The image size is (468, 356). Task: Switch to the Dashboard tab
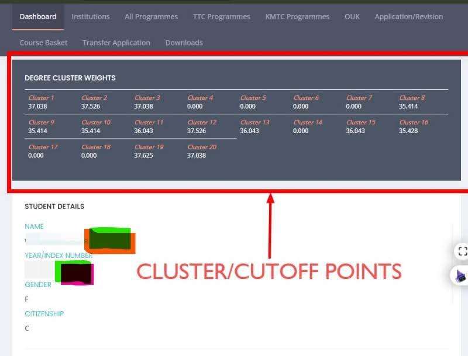coord(37,17)
